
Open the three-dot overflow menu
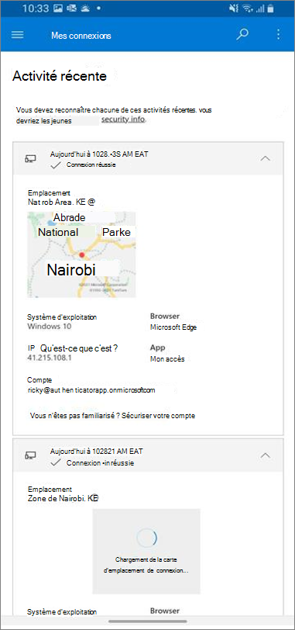click(279, 35)
